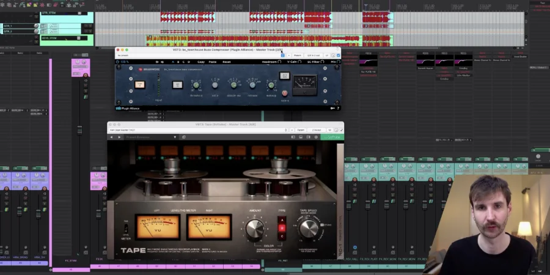Toggle the right side panel icon in Tape

[x=309, y=137]
